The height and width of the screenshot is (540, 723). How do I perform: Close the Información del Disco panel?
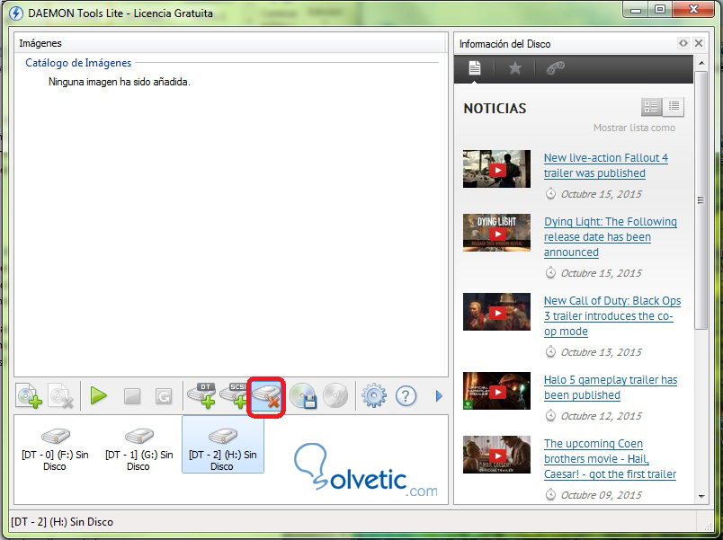[x=699, y=43]
